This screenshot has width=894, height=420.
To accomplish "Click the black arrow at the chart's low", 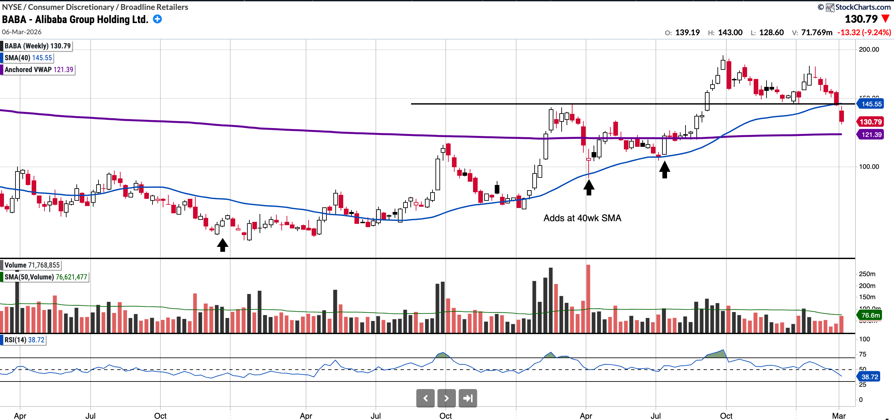I will 222,245.
